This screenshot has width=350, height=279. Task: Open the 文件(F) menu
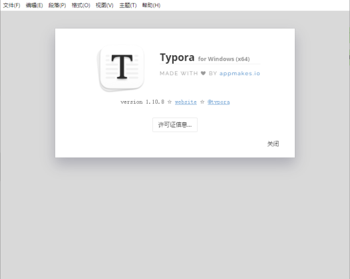tap(11, 5)
